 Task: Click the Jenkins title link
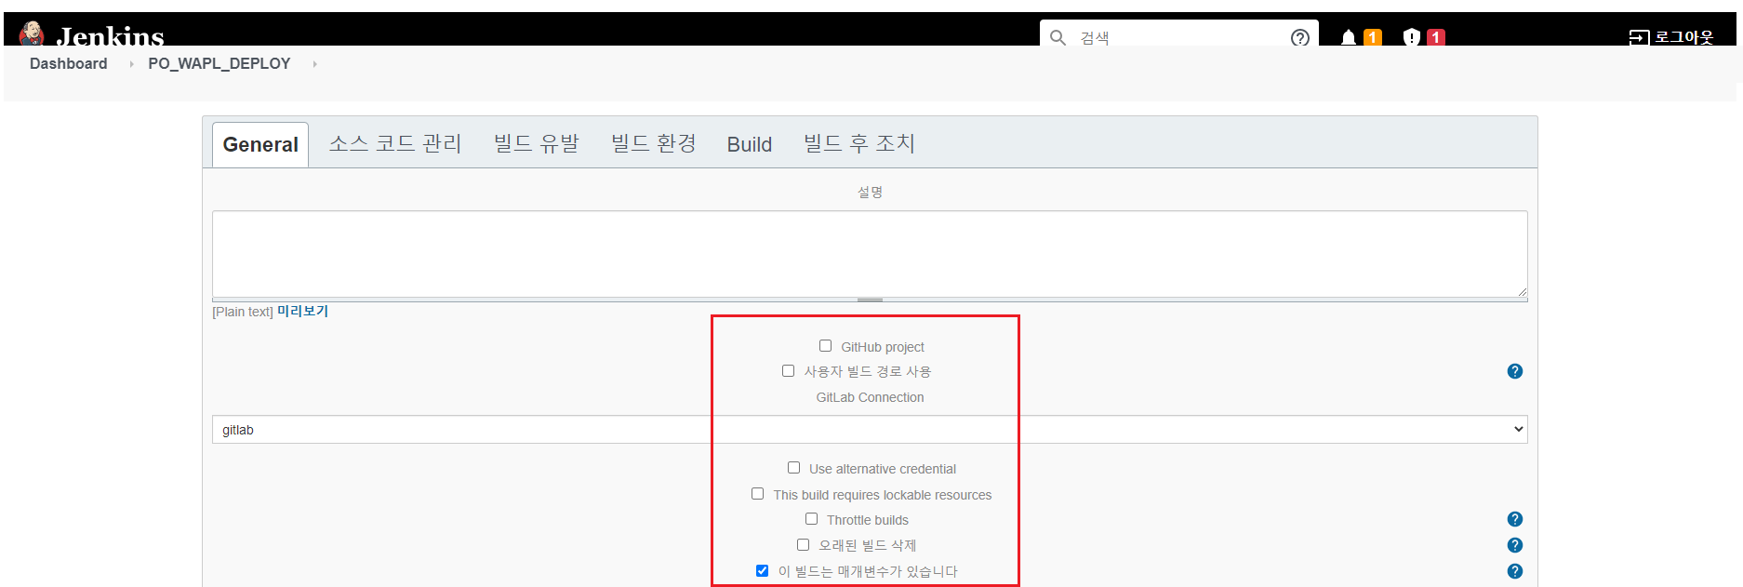(110, 36)
